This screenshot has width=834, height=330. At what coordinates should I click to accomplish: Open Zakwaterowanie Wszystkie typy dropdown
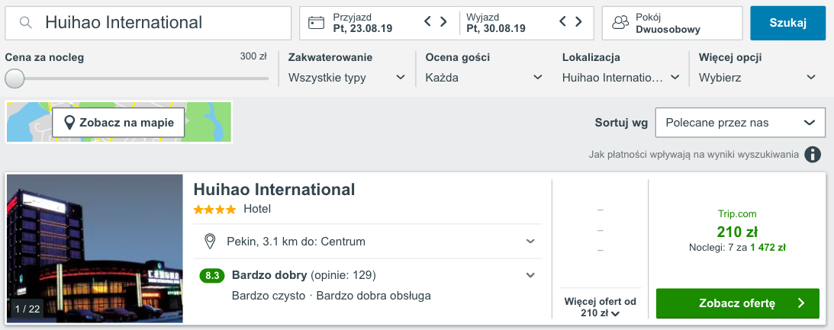[346, 78]
